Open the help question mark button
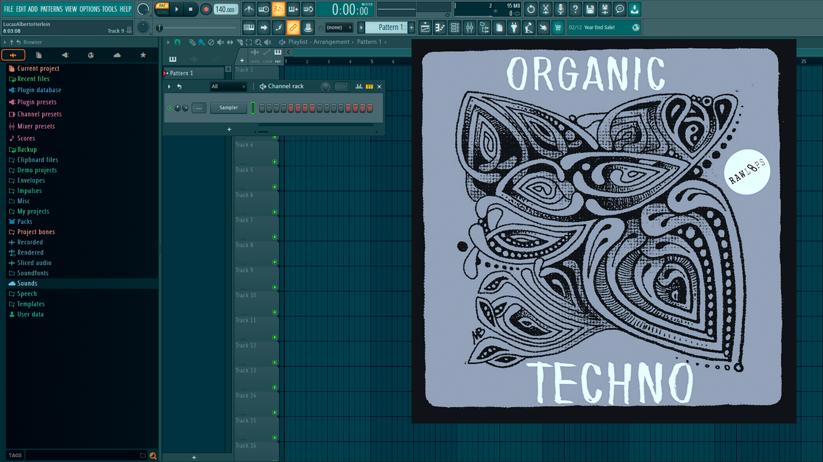The image size is (823, 462). point(575,9)
